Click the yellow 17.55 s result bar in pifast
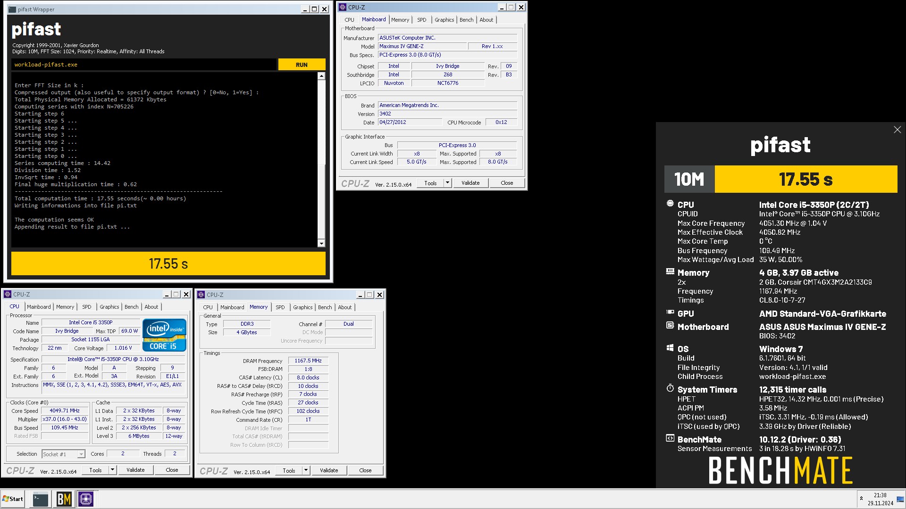This screenshot has height=509, width=906. click(x=168, y=263)
